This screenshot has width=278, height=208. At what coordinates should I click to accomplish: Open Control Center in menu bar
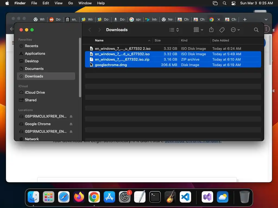[x=233, y=3]
